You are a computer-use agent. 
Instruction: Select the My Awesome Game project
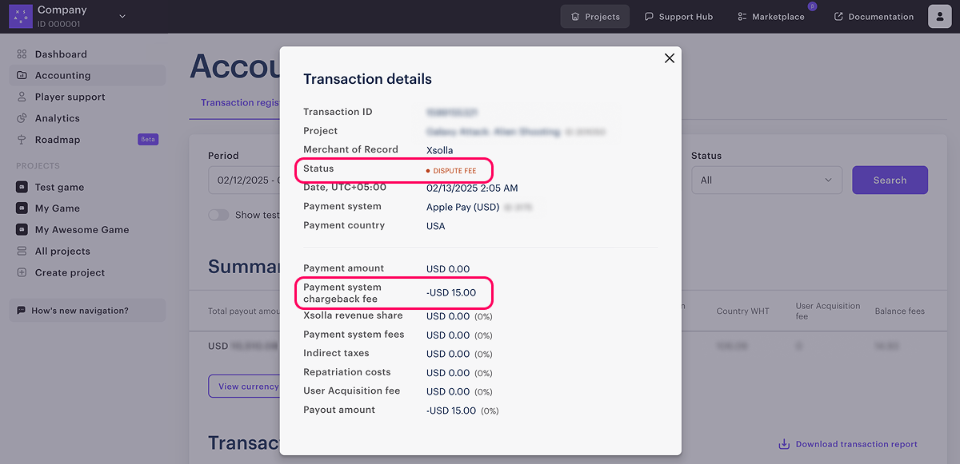(x=82, y=230)
